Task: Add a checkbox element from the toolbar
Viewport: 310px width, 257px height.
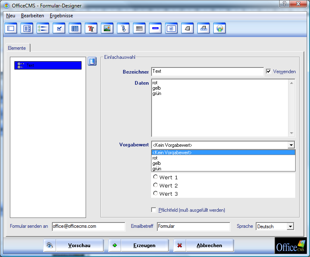Action: click(x=59, y=28)
